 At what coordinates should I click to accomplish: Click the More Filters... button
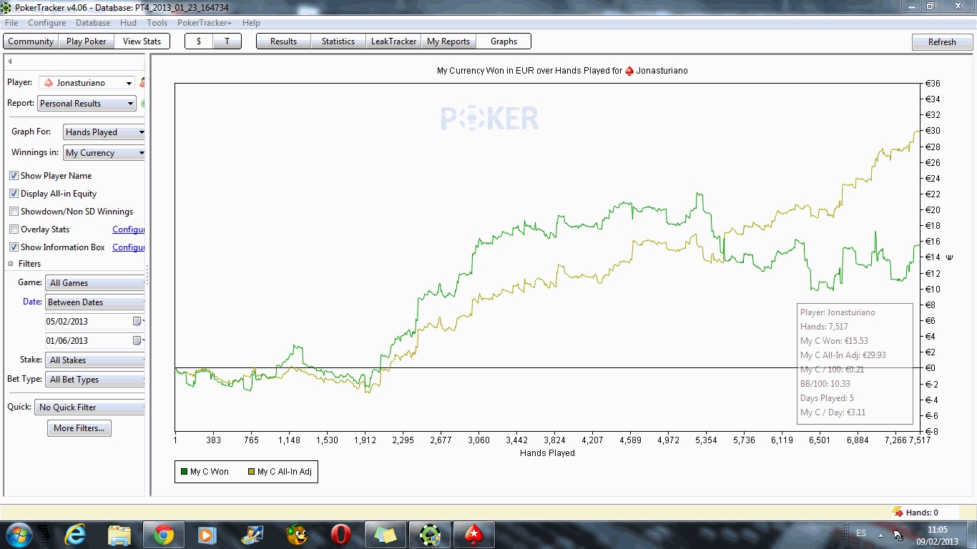tap(79, 428)
